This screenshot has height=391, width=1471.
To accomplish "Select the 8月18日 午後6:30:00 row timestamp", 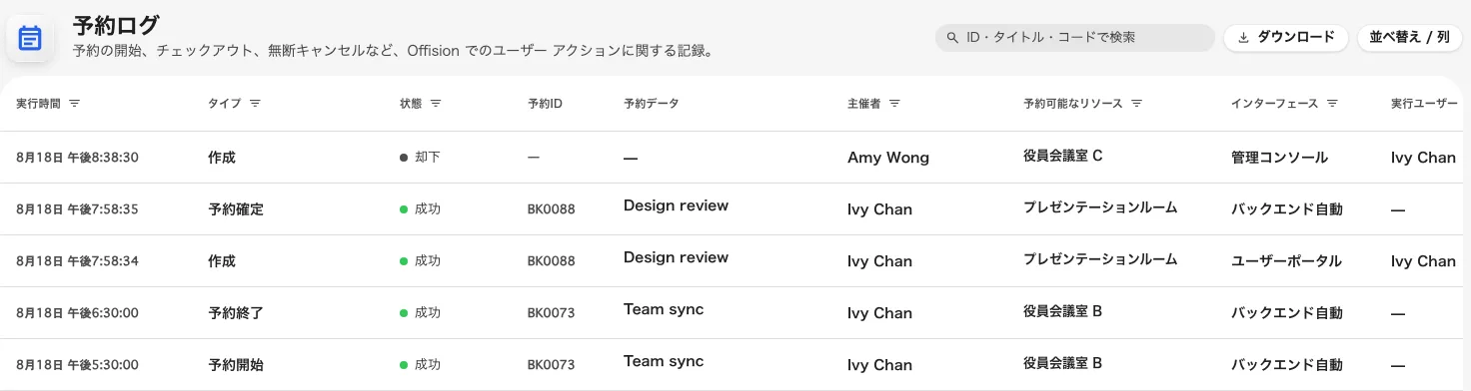I will point(77,313).
